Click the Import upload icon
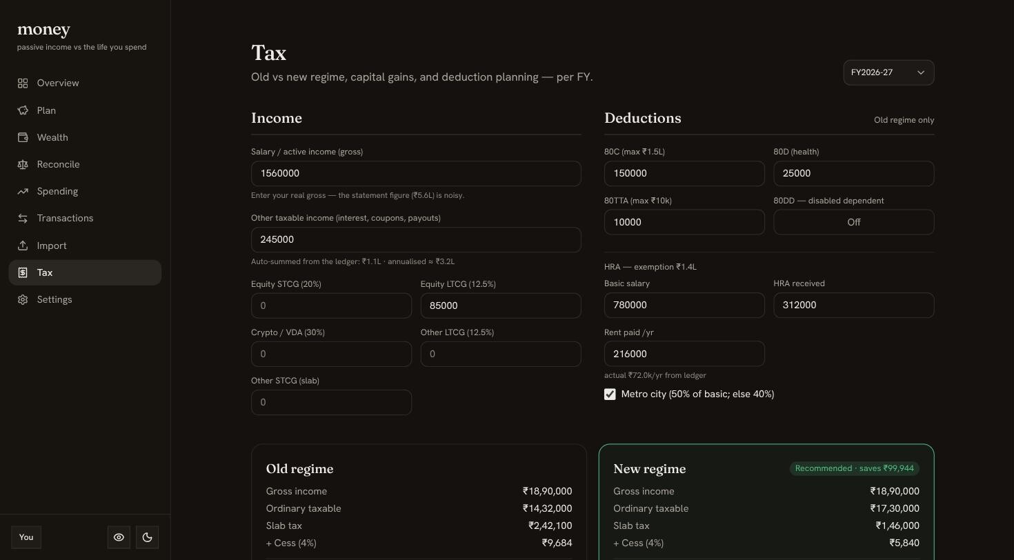 pos(23,246)
